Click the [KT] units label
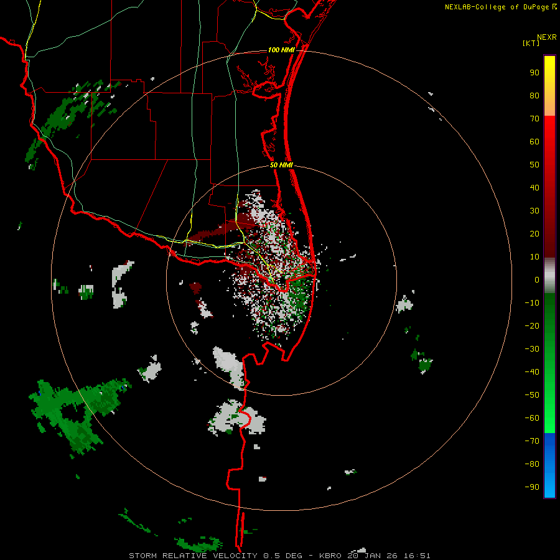Screen dimensions: 560x560 pyautogui.click(x=531, y=44)
